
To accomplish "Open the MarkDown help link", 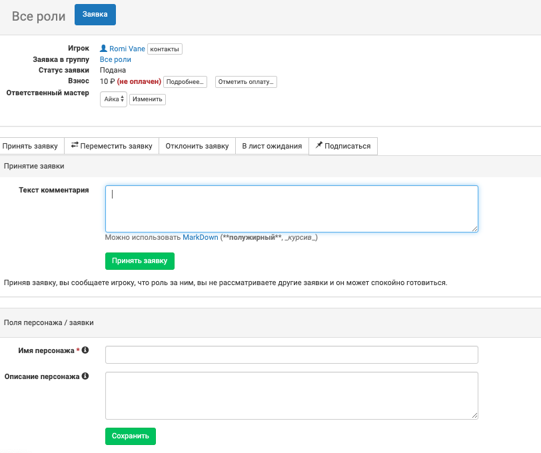I will pos(201,237).
